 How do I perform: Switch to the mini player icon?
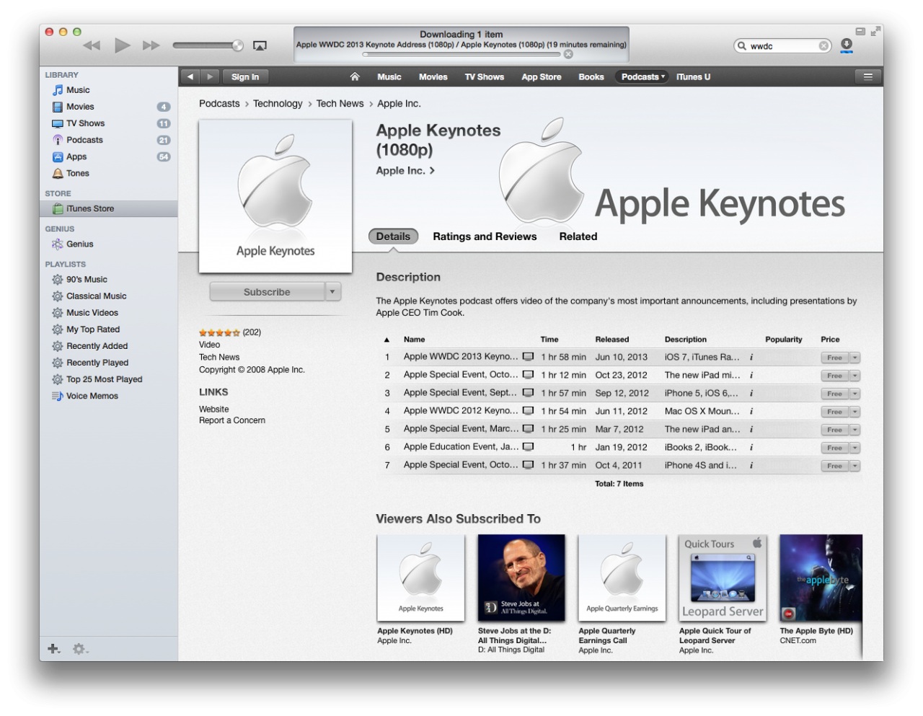[x=860, y=31]
